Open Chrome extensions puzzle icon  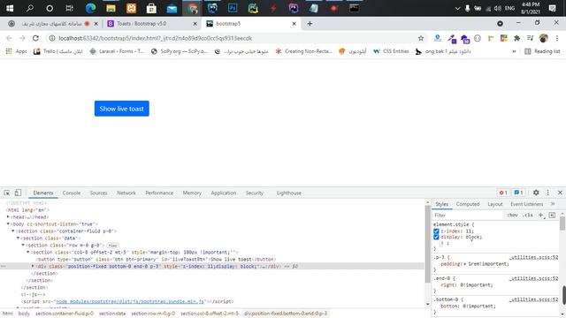[x=516, y=38]
